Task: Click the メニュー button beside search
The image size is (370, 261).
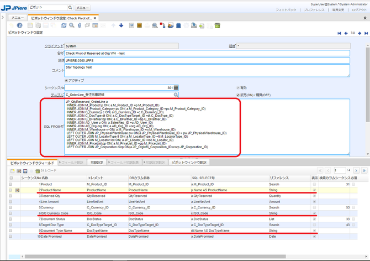Action: click(83, 8)
